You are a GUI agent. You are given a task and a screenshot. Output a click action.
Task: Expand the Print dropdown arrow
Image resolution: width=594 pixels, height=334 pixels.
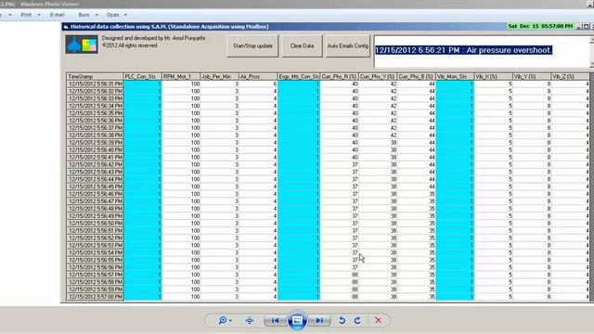39,15
